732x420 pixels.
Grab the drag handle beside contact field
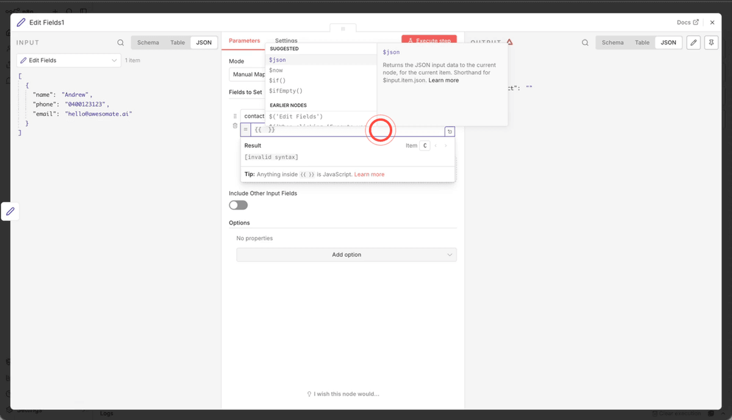(235, 116)
